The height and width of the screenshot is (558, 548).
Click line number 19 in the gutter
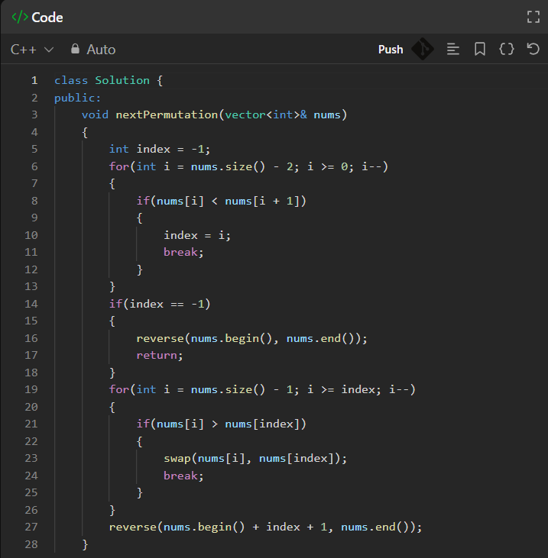tap(31, 389)
